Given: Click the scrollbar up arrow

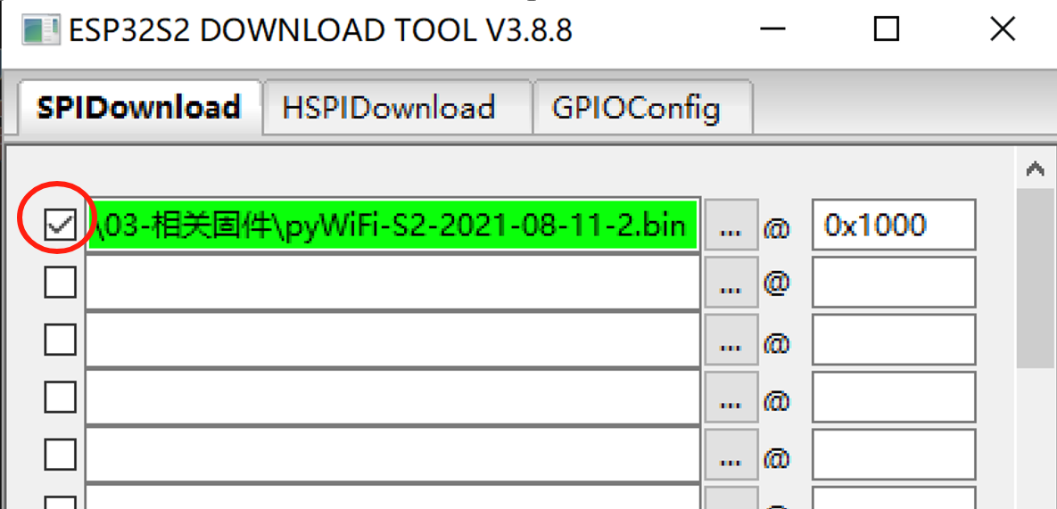Looking at the screenshot, I should 1036,169.
